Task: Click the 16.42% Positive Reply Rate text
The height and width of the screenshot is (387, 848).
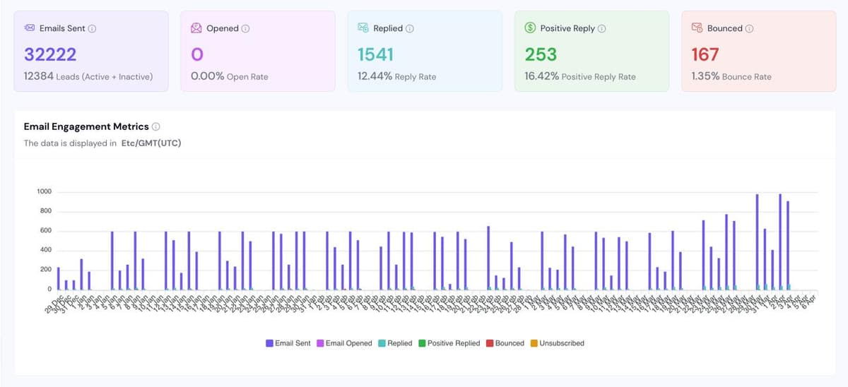Action: [x=580, y=76]
